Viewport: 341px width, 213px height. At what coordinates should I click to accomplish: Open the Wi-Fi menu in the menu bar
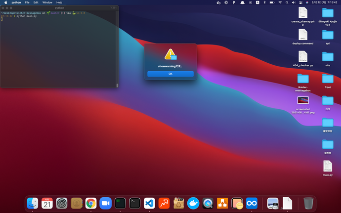[x=280, y=2]
